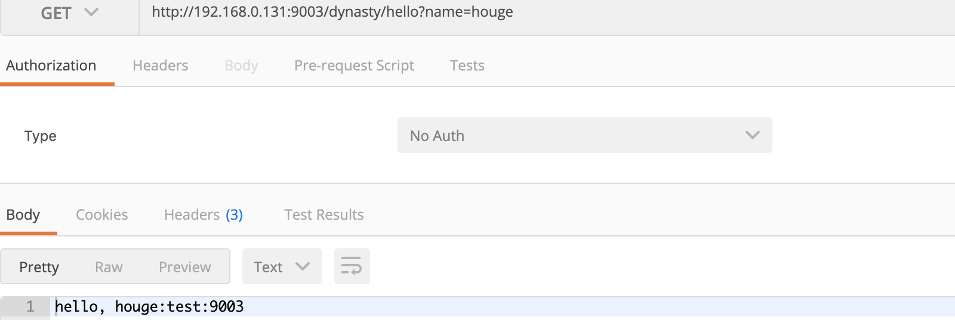Open the GET method dropdown
The height and width of the screenshot is (320, 955).
pyautogui.click(x=69, y=13)
